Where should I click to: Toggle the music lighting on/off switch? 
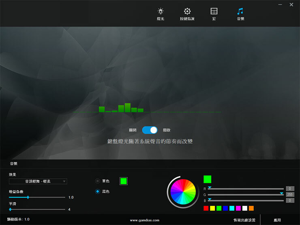150,130
